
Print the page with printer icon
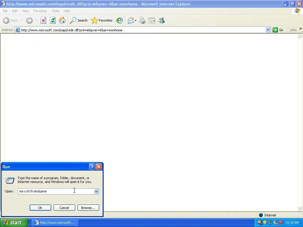(x=142, y=20)
